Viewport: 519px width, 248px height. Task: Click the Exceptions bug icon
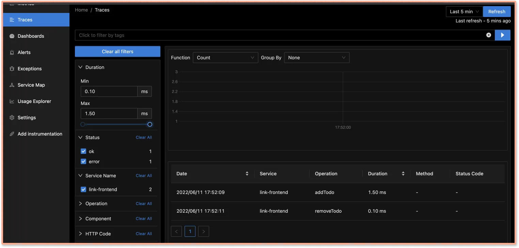click(x=12, y=69)
